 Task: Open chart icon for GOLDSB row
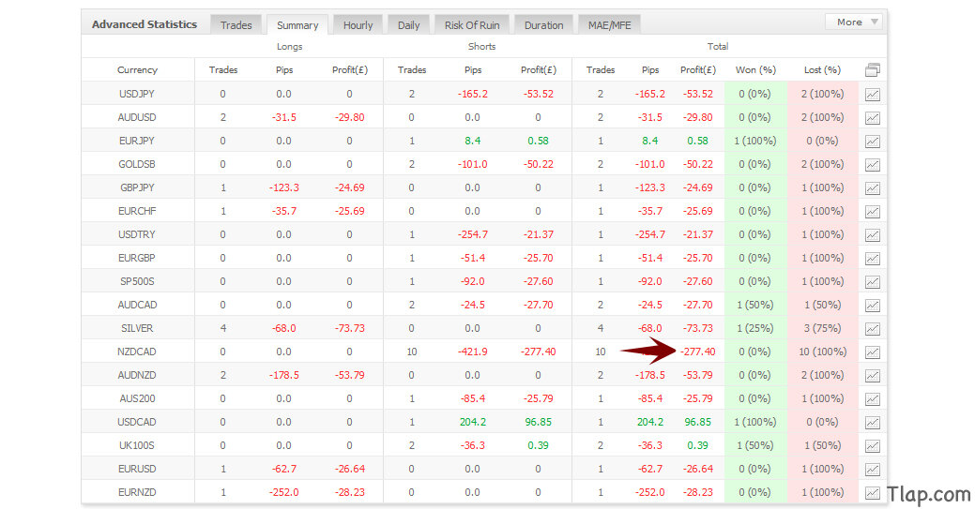click(x=873, y=165)
